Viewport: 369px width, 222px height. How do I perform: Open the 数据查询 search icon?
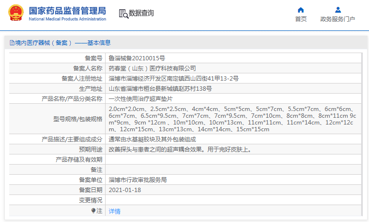123,14
